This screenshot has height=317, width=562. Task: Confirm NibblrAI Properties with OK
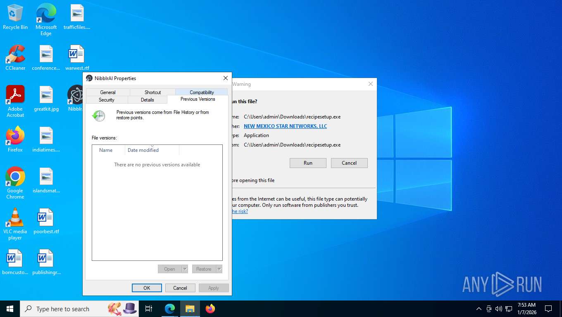(x=147, y=288)
